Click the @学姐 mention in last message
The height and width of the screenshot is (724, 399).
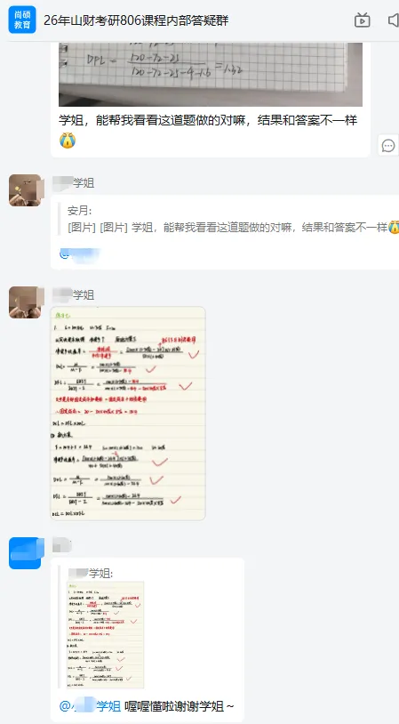pyautogui.click(x=90, y=706)
